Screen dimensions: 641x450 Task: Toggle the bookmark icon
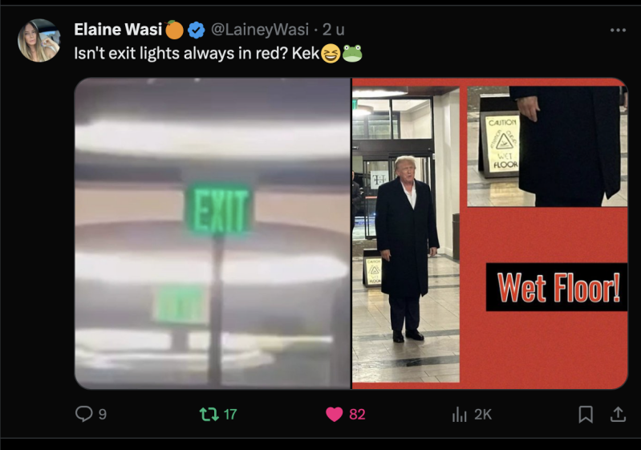click(586, 414)
